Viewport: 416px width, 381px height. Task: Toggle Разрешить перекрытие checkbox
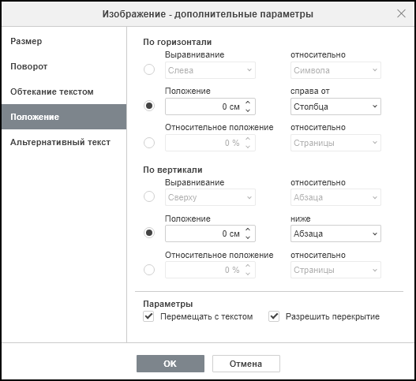tap(274, 316)
